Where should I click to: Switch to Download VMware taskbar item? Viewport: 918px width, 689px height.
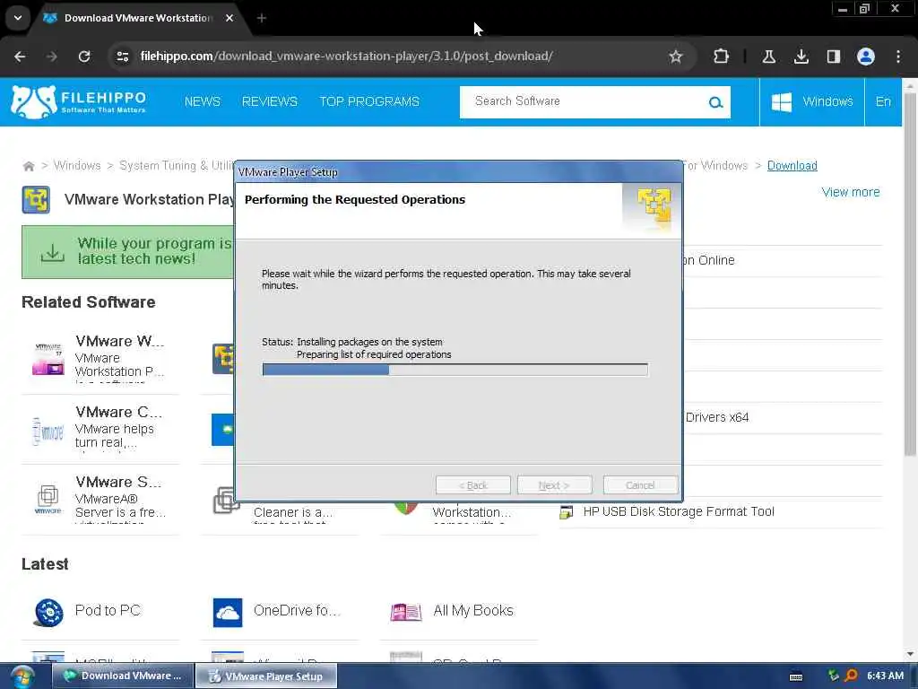pyautogui.click(x=123, y=676)
